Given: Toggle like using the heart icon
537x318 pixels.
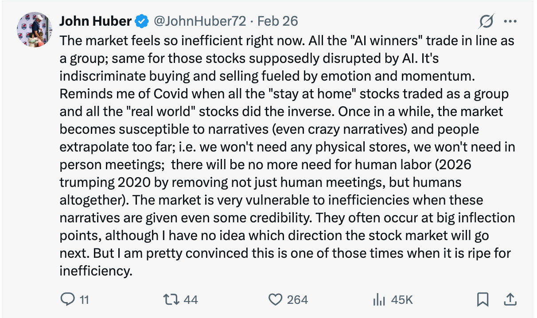Looking at the screenshot, I should [275, 299].
